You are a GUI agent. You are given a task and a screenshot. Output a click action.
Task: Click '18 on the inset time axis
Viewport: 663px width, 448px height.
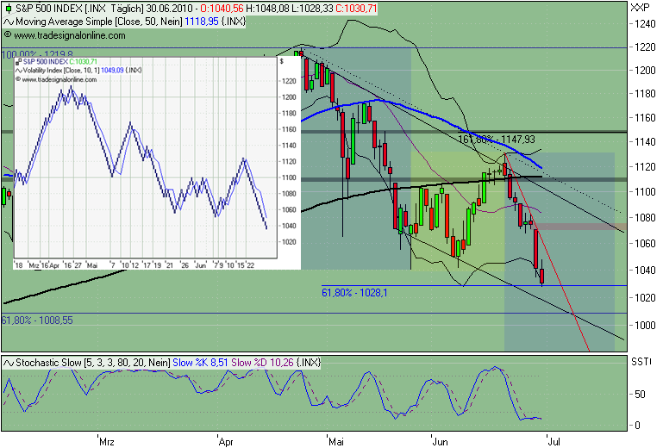pos(19,265)
